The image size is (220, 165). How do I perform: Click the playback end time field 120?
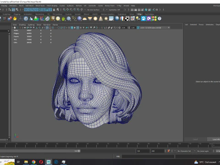click(143, 151)
